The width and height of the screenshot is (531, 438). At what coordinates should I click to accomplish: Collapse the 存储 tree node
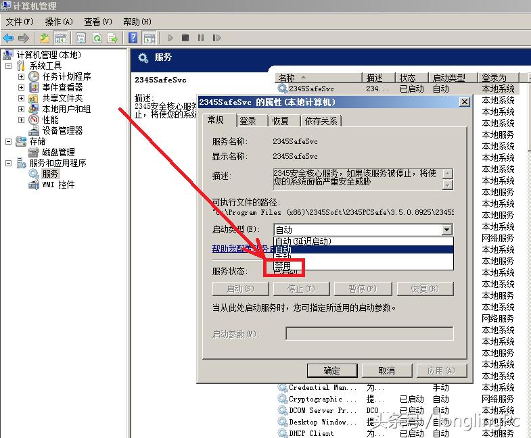pos(9,141)
